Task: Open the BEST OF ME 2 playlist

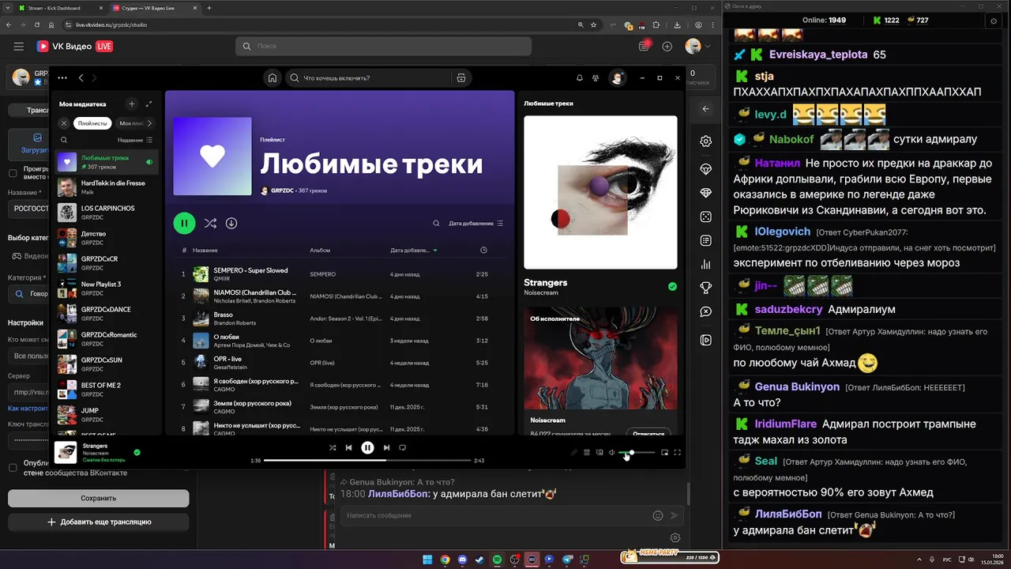Action: (107, 390)
